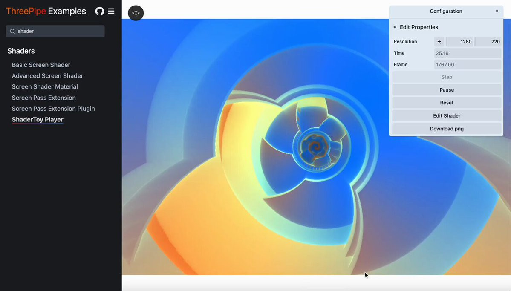Click the Configuration panel title
Image resolution: width=511 pixels, height=291 pixels.
tap(446, 11)
